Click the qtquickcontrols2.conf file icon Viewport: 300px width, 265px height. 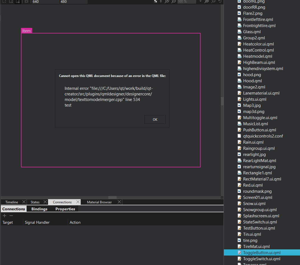pos(239,136)
